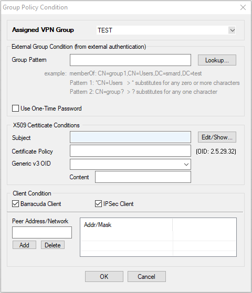Enable Use One-Time Password checkbox
Screen dimensions: 252x293
tap(15, 108)
